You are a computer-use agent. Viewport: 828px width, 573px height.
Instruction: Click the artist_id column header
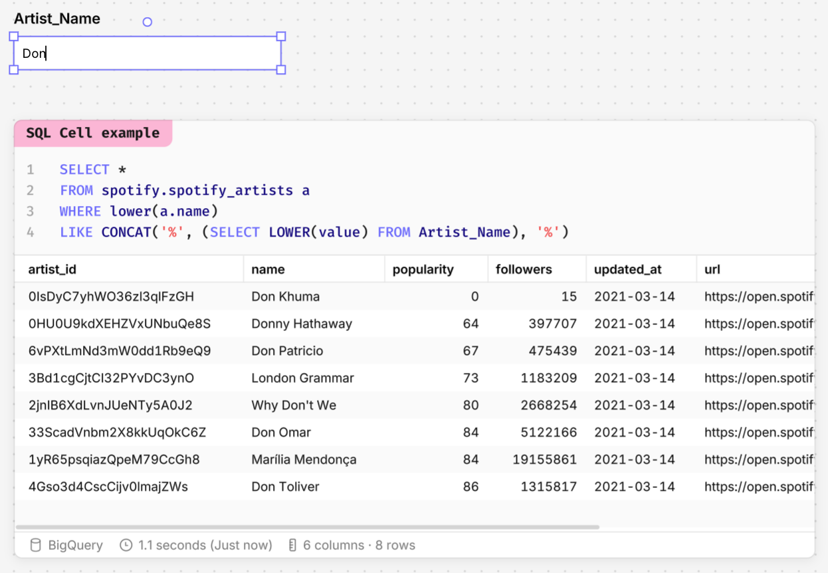(x=52, y=269)
